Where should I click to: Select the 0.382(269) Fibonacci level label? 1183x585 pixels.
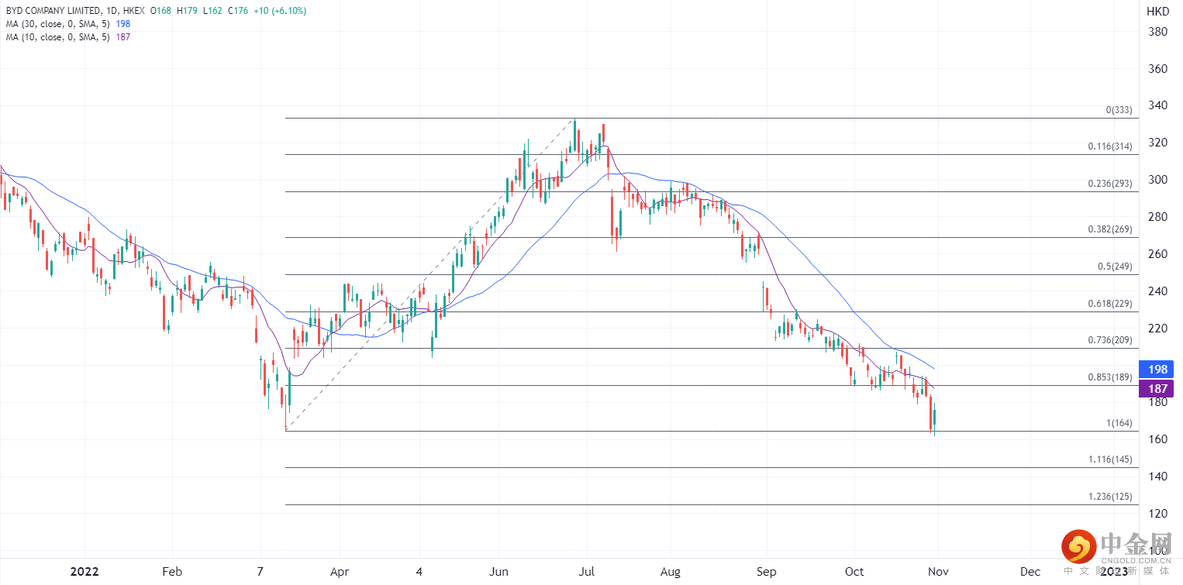tap(1110, 229)
